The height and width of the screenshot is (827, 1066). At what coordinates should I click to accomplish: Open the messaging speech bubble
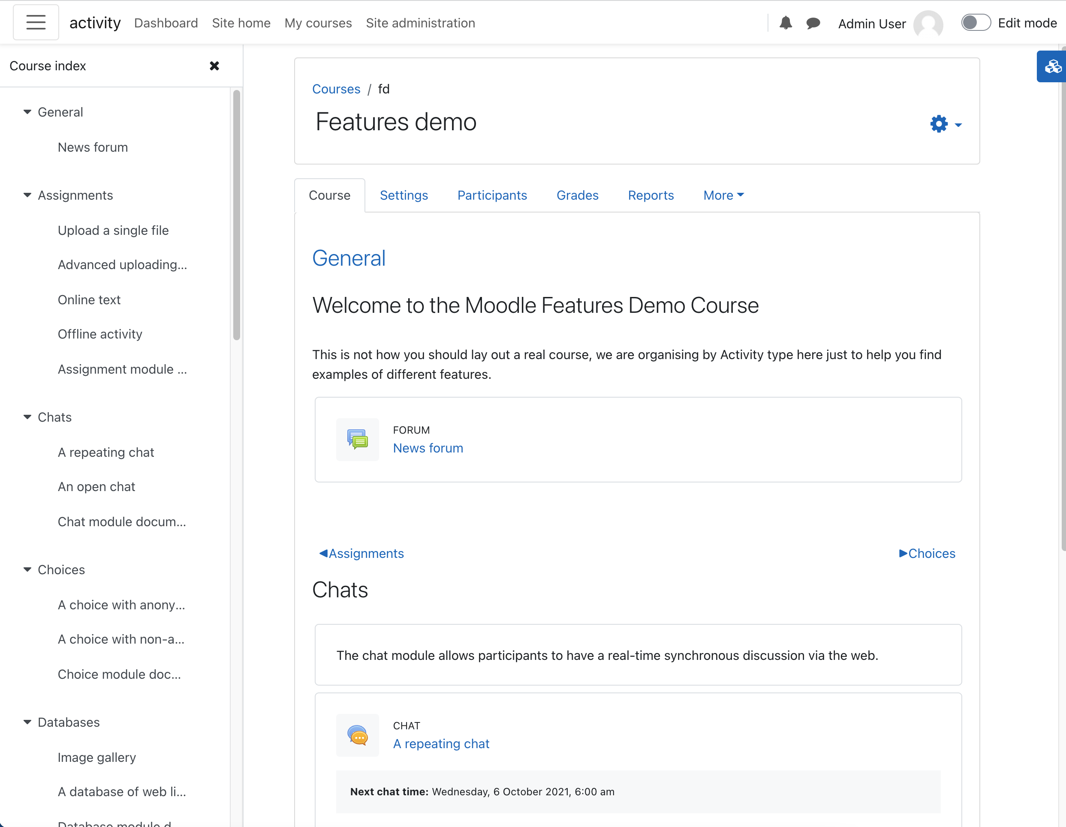tap(813, 23)
